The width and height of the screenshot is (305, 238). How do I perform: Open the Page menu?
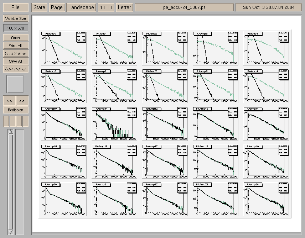57,7
